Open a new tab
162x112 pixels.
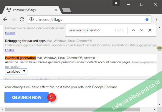[67, 10]
